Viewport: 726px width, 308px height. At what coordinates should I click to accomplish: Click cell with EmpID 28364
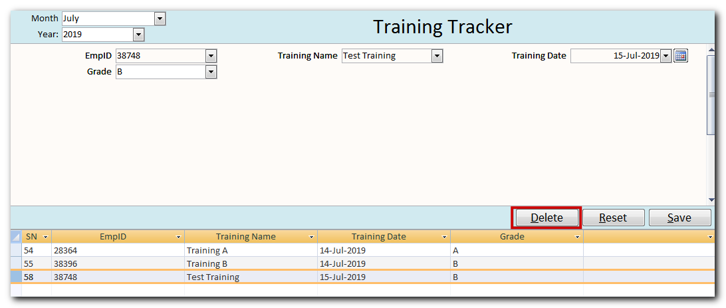point(118,251)
